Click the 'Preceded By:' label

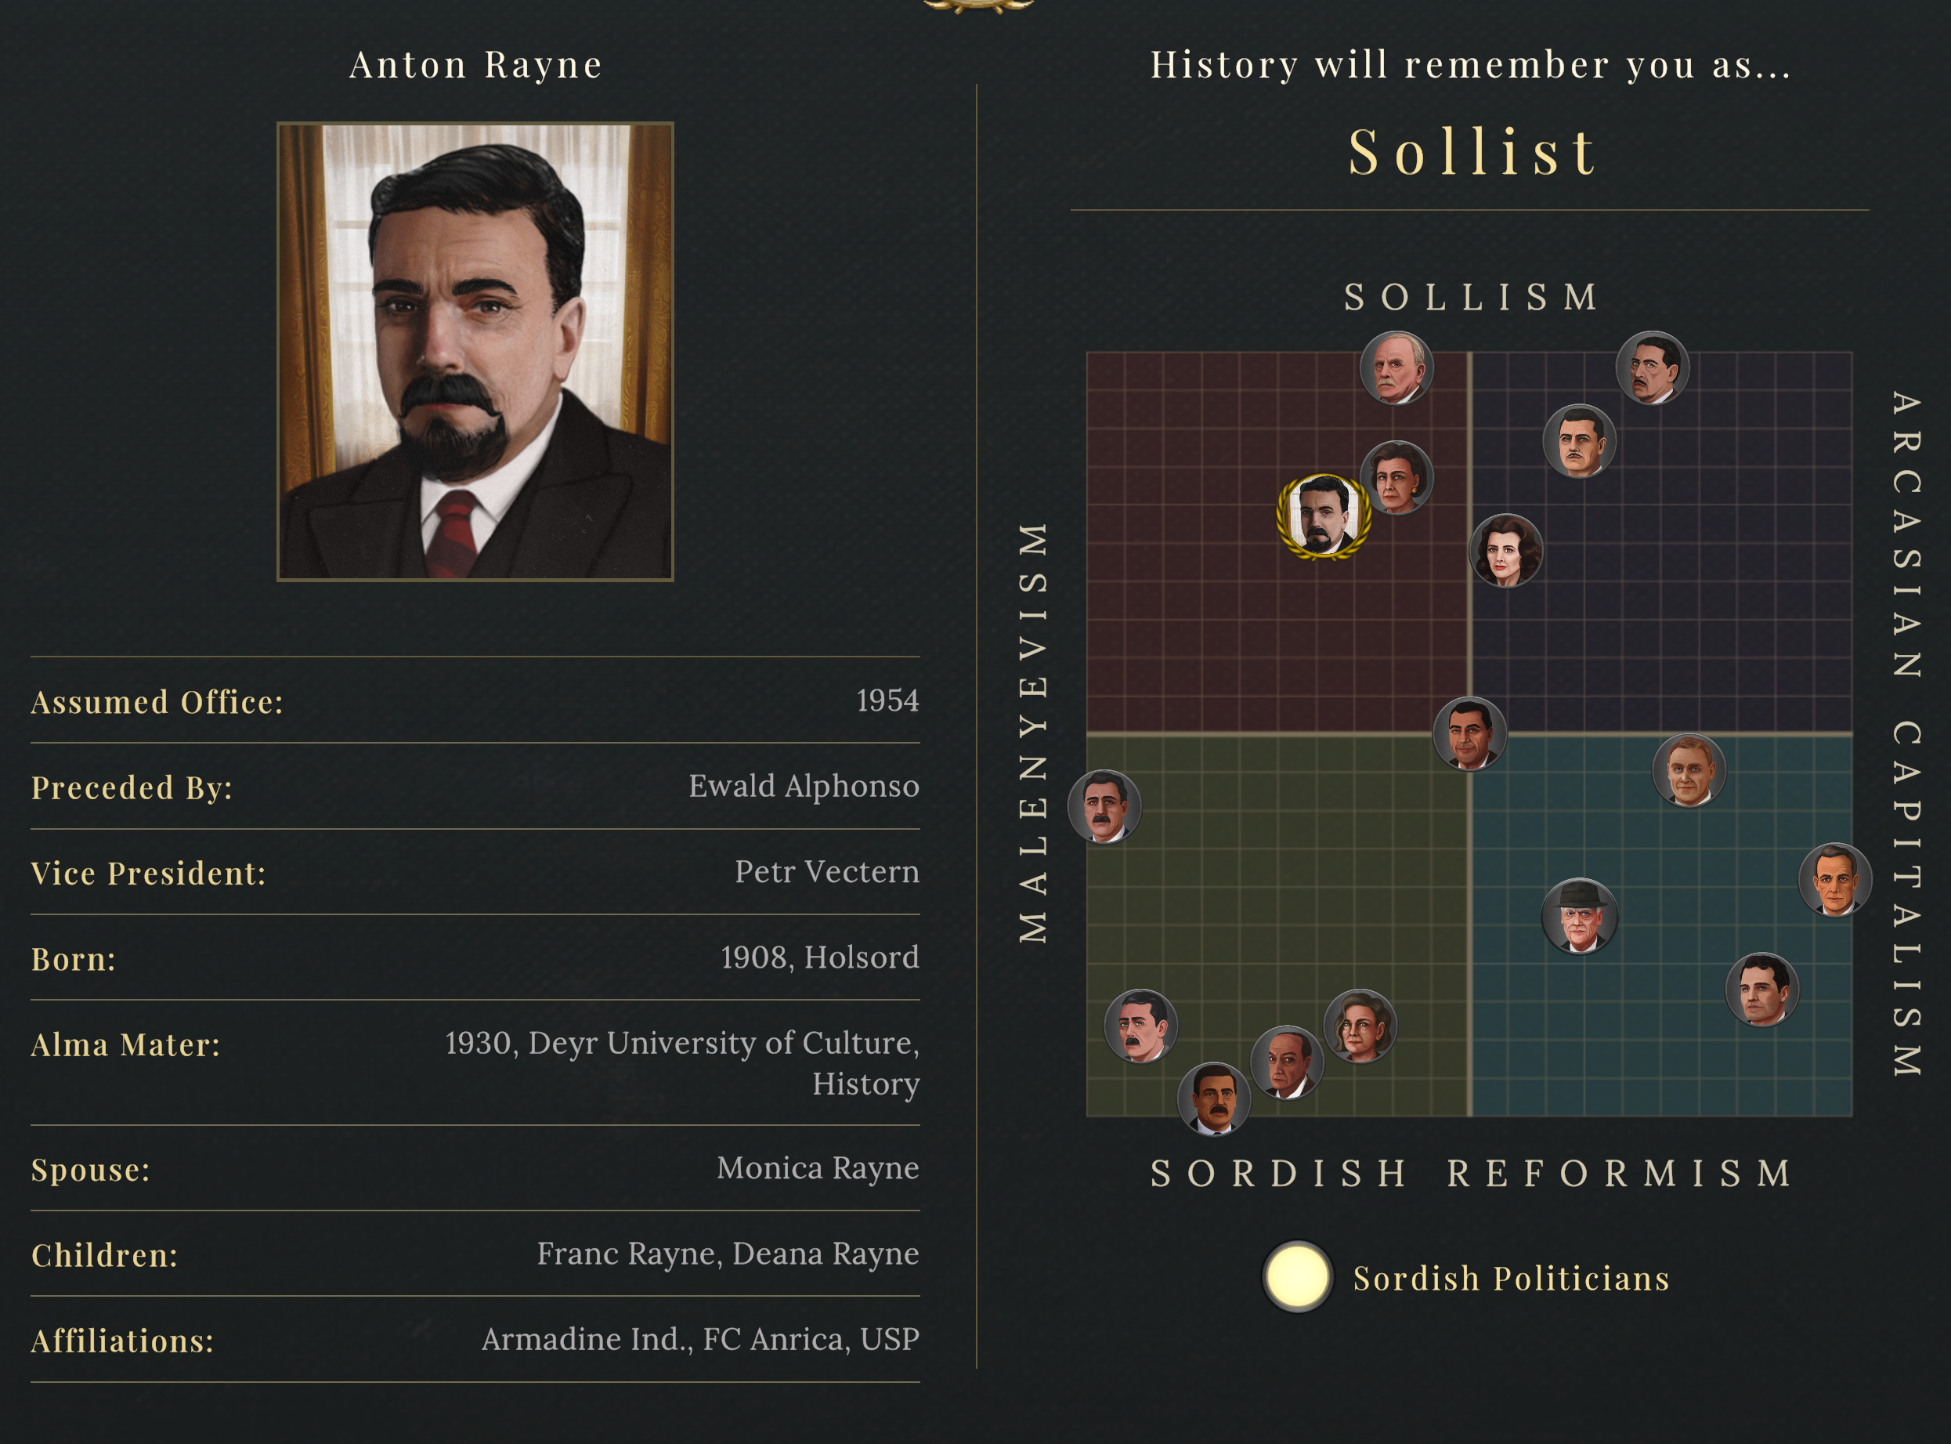tap(133, 787)
